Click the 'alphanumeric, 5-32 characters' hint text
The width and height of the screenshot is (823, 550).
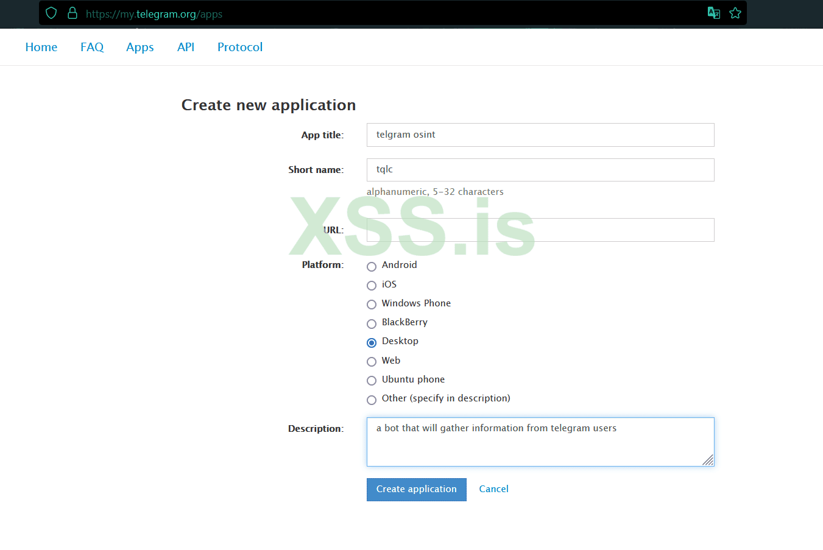point(435,192)
